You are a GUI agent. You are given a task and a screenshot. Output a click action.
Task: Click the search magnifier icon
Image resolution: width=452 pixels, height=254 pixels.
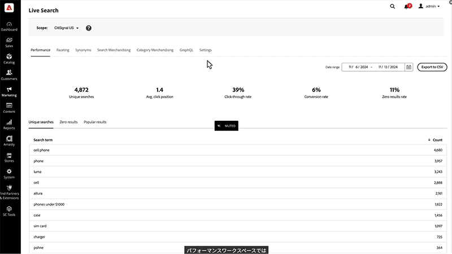tap(393, 6)
